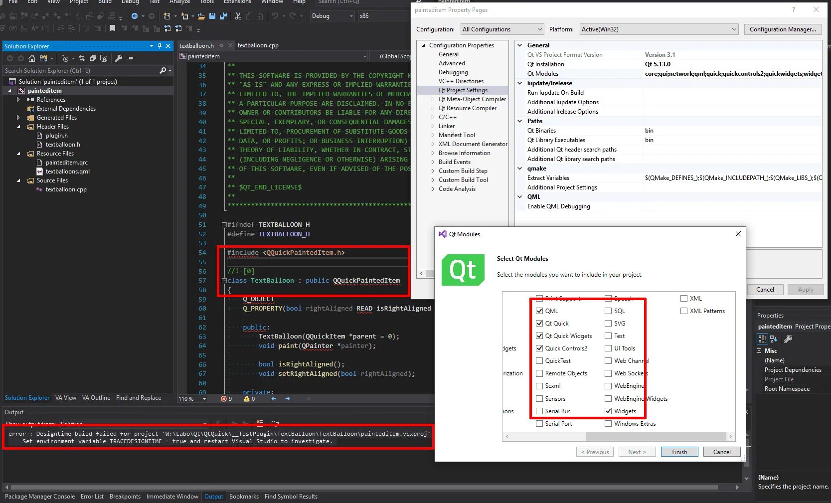This screenshot has height=503, width=831.
Task: Uncheck the QML module checkbox
Action: pos(539,311)
